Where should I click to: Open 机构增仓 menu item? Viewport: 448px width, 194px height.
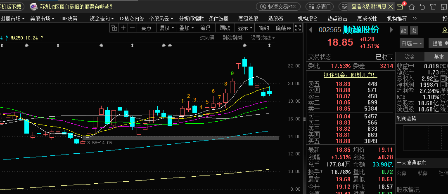[x=308, y=19]
